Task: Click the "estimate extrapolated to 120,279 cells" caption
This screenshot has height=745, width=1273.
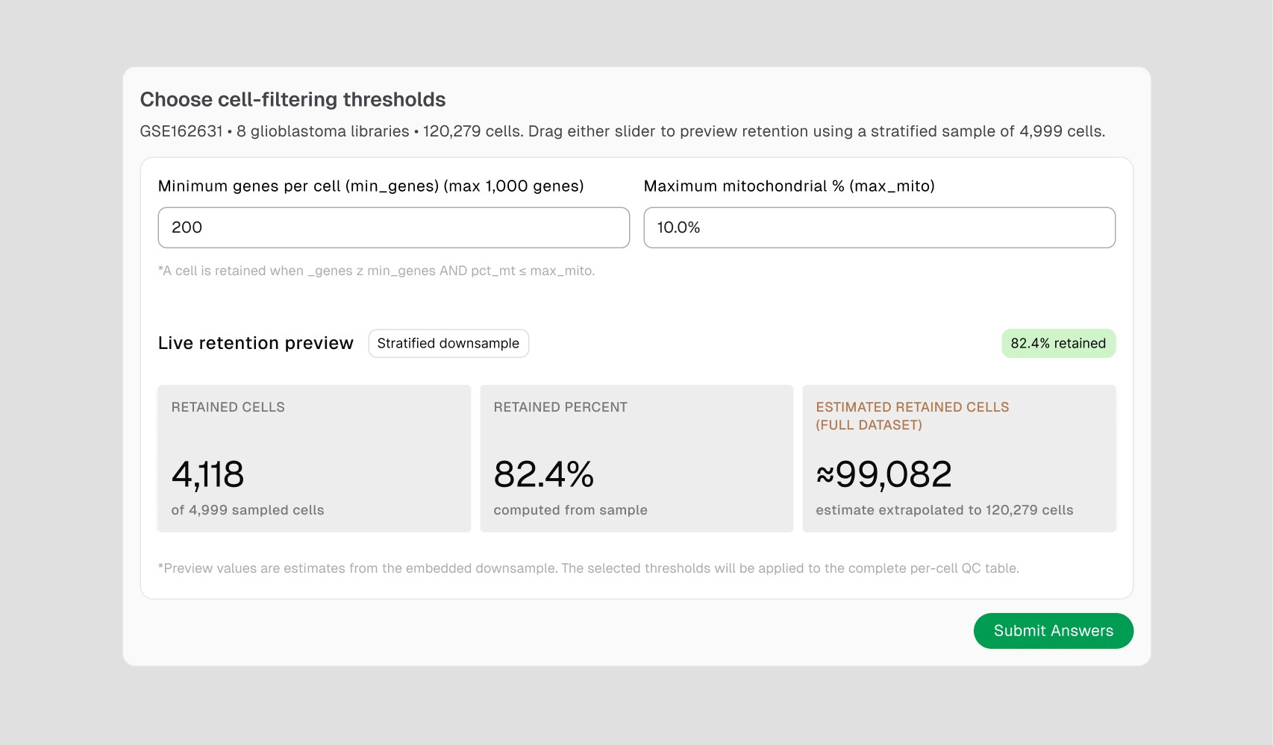Action: [945, 510]
